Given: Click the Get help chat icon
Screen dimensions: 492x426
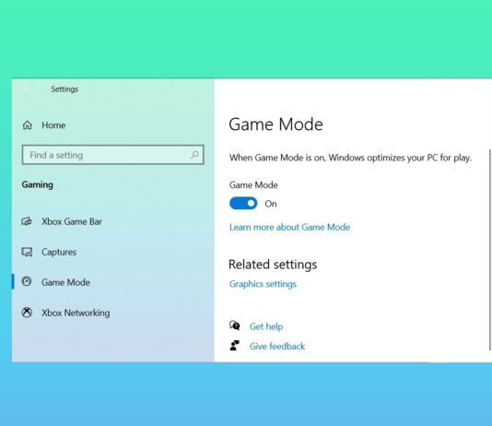Looking at the screenshot, I should (x=235, y=325).
